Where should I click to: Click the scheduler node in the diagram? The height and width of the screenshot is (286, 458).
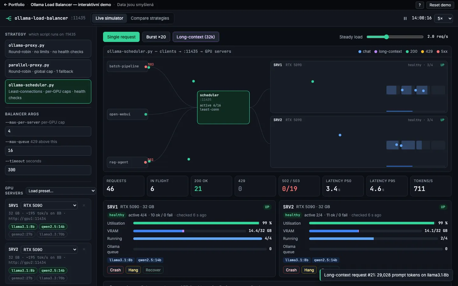tap(223, 107)
